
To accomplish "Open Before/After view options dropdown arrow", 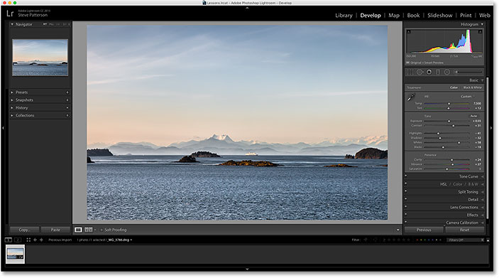I will click(95, 230).
